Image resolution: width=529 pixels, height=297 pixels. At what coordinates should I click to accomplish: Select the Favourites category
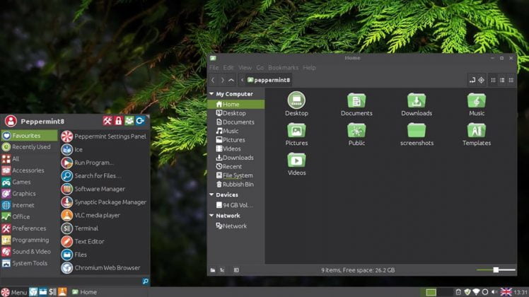pyautogui.click(x=29, y=135)
